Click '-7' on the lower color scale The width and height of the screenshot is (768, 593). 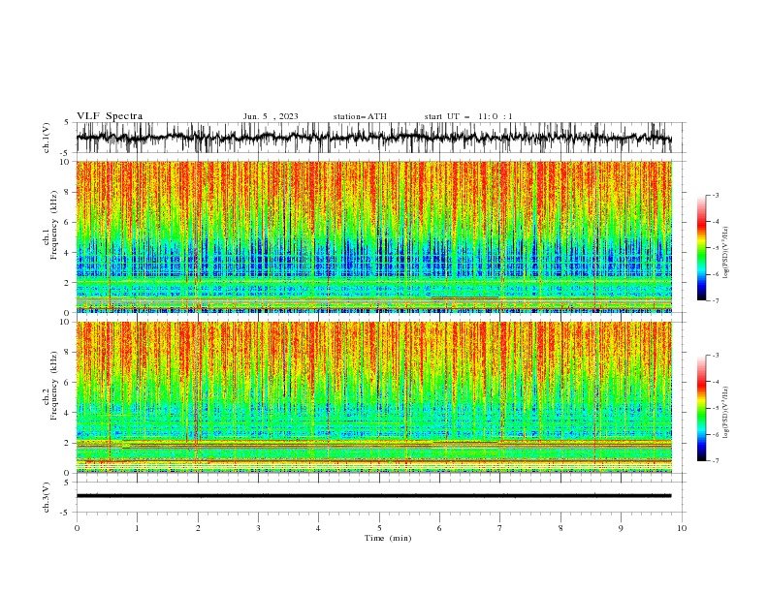pyautogui.click(x=716, y=461)
